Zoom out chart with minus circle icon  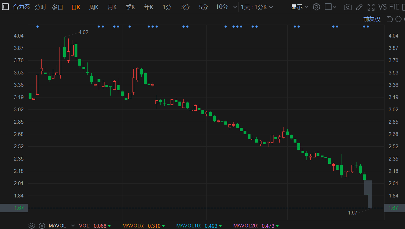coord(398,19)
